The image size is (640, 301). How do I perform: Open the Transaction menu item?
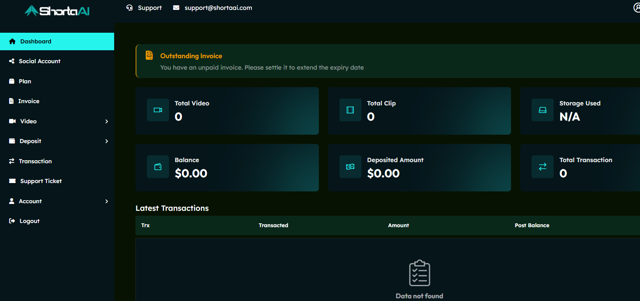point(57,161)
